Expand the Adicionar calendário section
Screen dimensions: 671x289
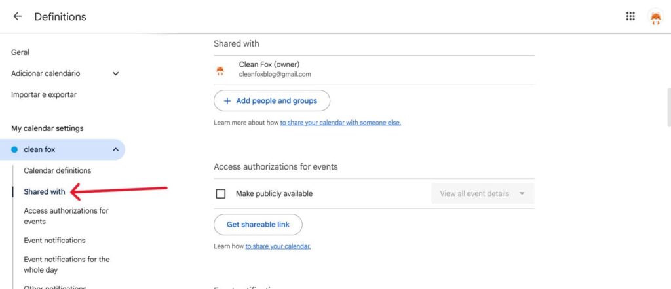[115, 73]
